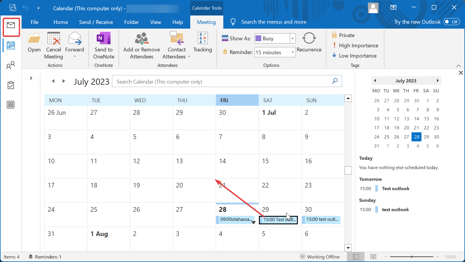Zoom in with the plus button
This screenshot has height=262, width=465.
438,257
